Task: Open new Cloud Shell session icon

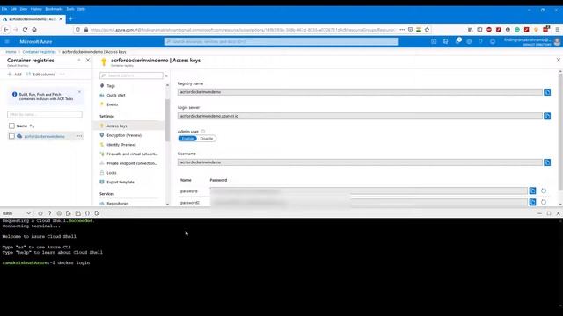Action: 78,213
